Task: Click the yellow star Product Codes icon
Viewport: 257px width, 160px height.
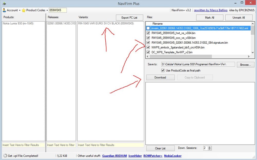Action: pos(24,10)
